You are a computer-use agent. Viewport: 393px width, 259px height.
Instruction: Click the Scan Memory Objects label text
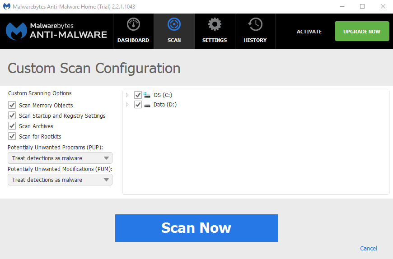pyautogui.click(x=46, y=106)
